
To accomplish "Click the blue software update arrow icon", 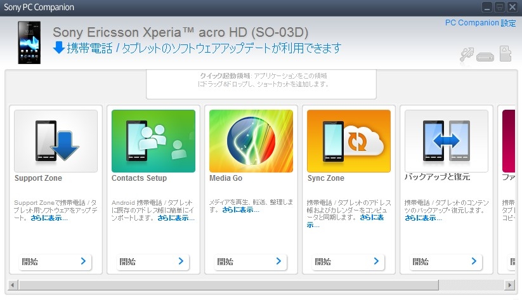I will pos(59,48).
